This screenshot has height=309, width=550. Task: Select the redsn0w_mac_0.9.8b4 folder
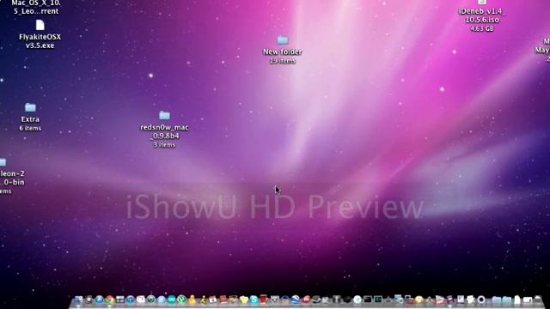[164, 129]
